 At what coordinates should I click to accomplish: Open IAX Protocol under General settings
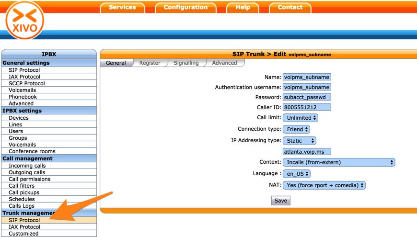coord(49,77)
